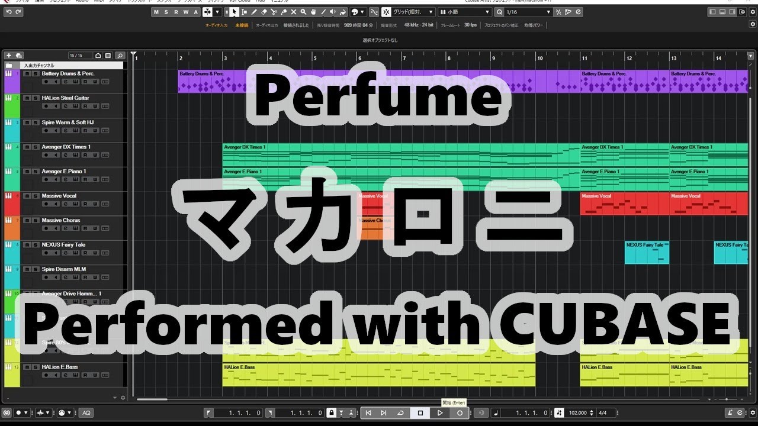The width and height of the screenshot is (758, 426).
Task: Select the Draw pencil tool
Action: (254, 12)
